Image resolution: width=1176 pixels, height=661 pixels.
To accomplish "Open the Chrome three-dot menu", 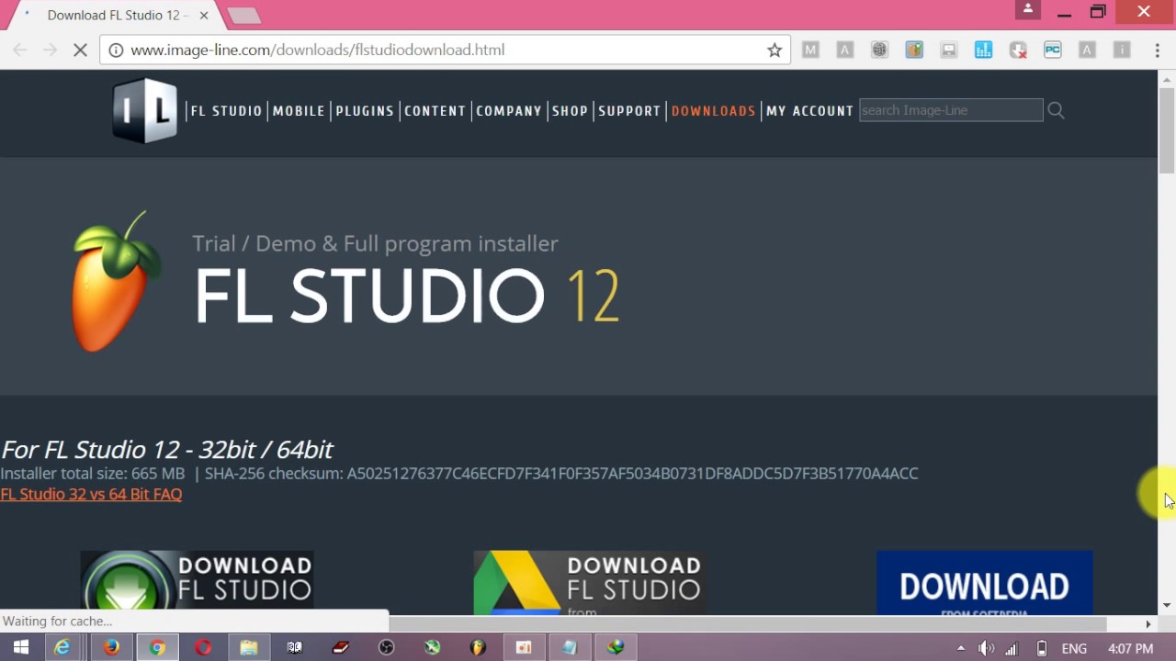I will 1158,50.
